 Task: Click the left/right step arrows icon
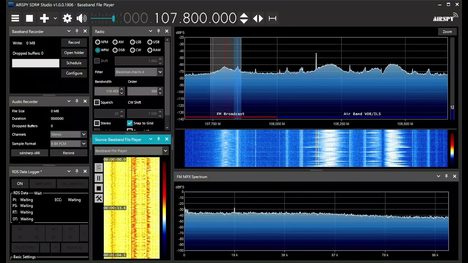258,18
